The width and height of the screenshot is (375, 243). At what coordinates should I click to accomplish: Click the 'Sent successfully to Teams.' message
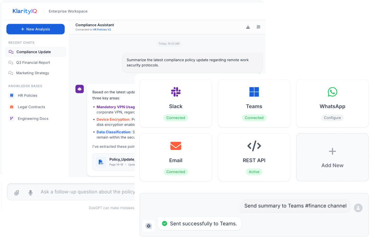(x=199, y=224)
